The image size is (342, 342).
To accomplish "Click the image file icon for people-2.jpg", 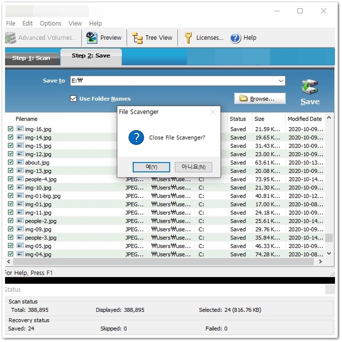I will [20, 220].
